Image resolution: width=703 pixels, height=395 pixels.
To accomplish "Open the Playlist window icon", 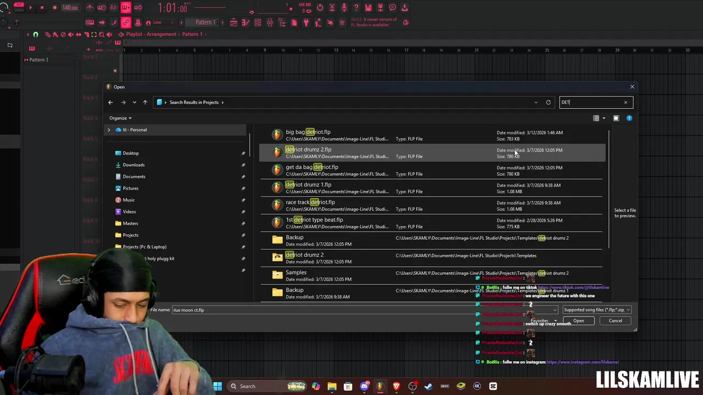I will [x=233, y=22].
